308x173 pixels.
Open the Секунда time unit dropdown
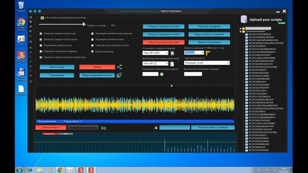coord(194,52)
